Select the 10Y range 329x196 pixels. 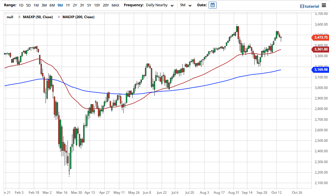click(x=97, y=5)
